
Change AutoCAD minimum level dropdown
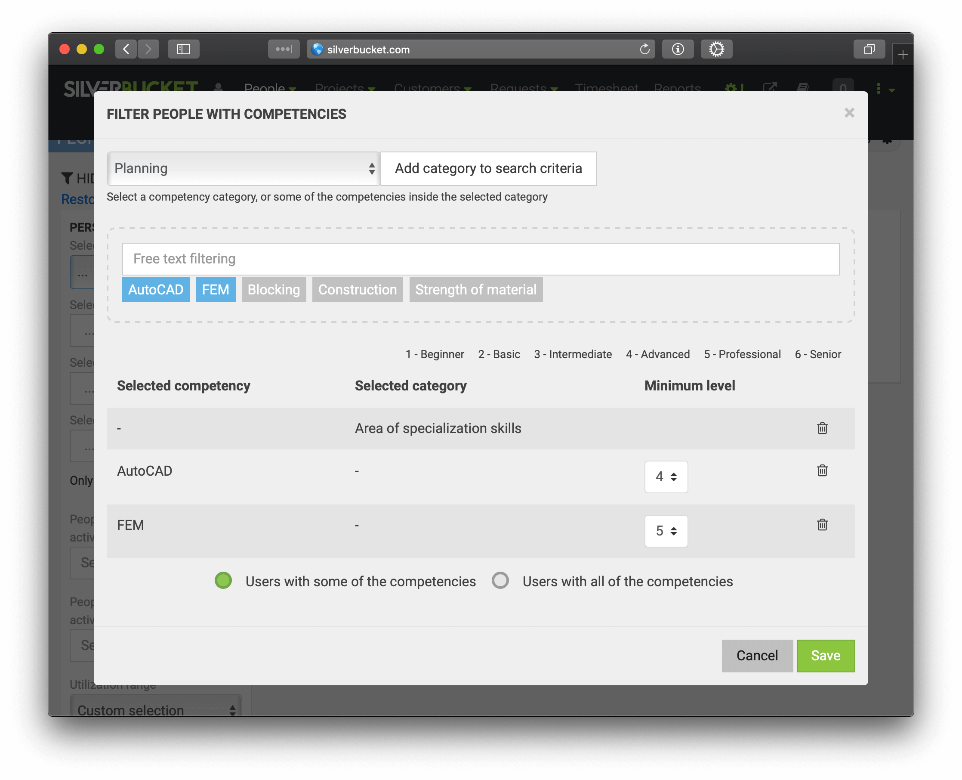[666, 477]
